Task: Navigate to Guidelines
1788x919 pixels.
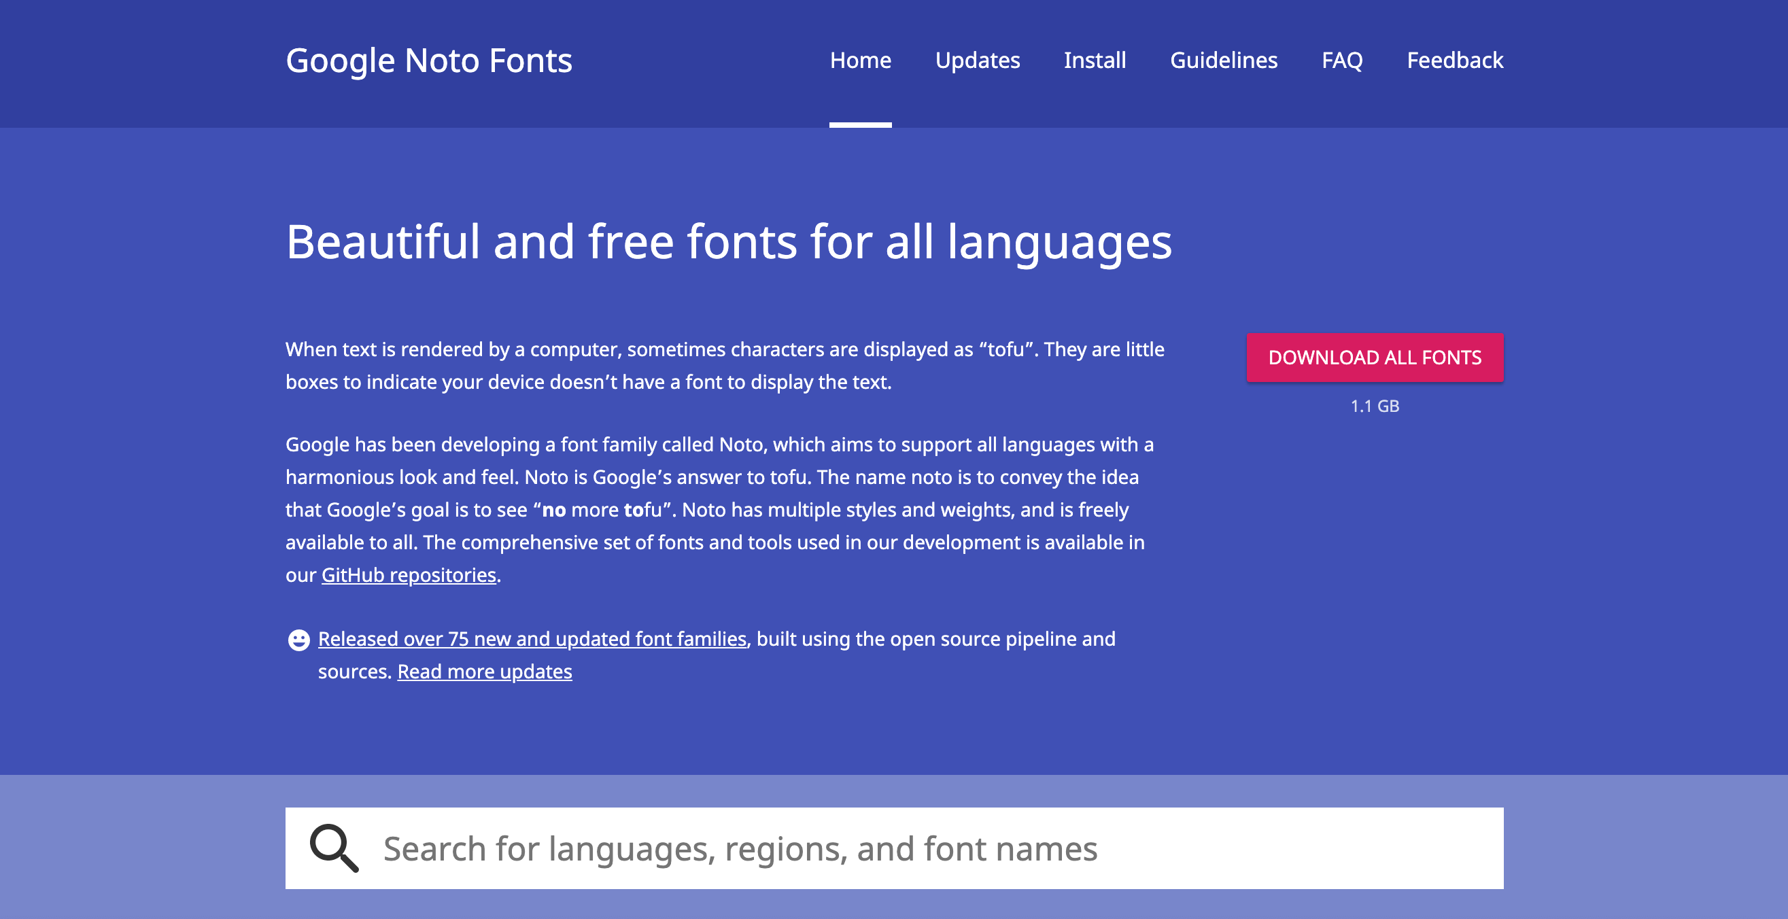Action: point(1224,60)
